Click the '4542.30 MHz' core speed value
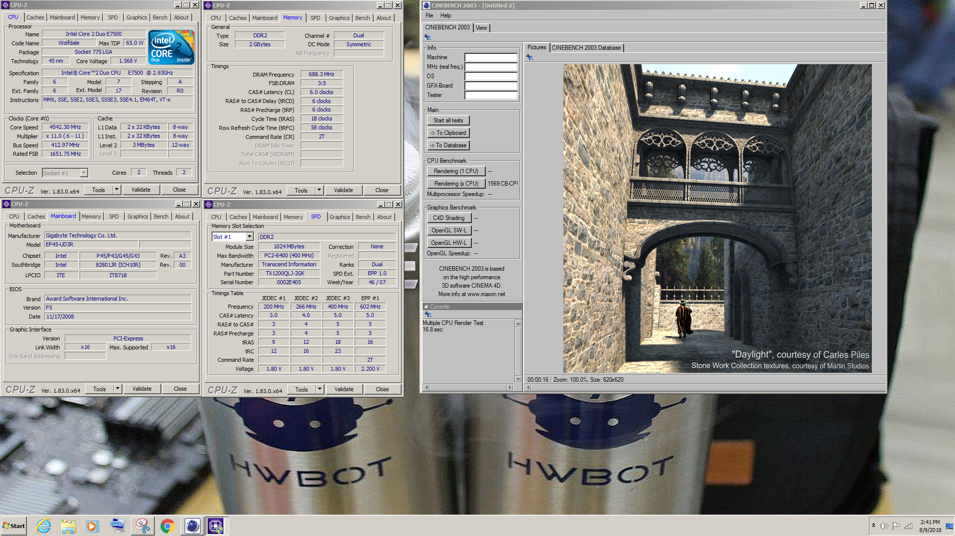 point(65,127)
